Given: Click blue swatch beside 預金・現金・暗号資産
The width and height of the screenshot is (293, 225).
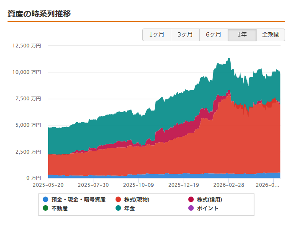Looking at the screenshot, I should [x=45, y=199].
